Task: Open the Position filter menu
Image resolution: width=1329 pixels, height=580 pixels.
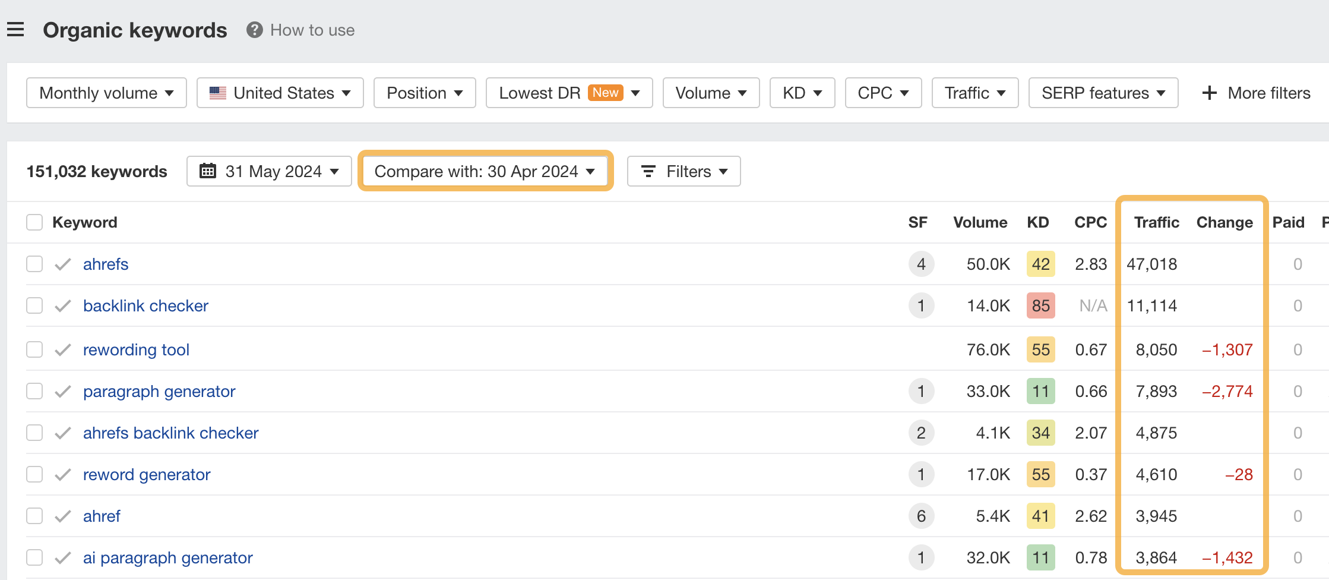Action: pyautogui.click(x=424, y=93)
